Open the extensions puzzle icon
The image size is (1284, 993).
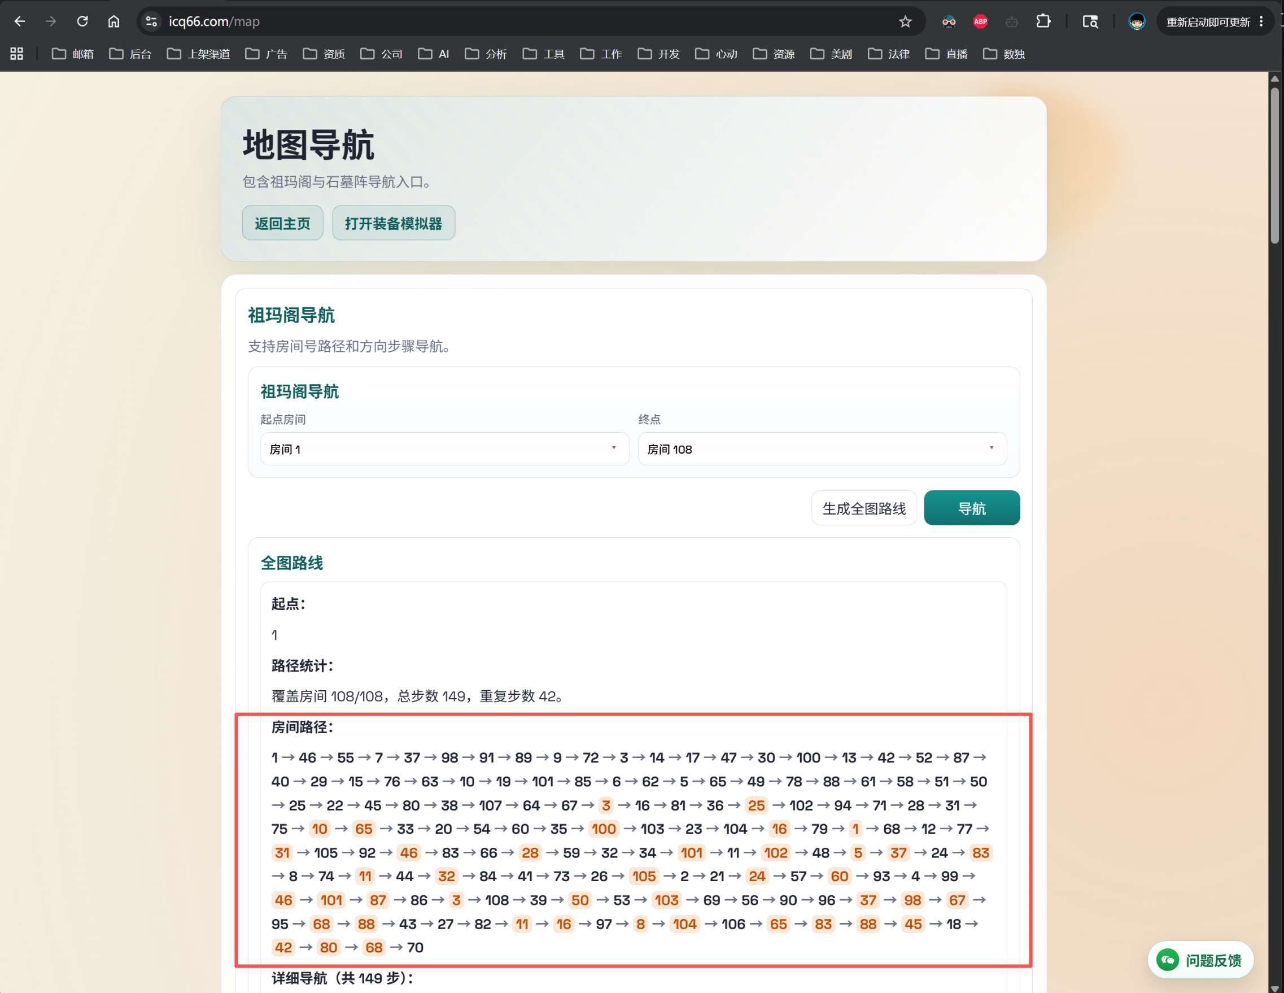tap(1043, 22)
